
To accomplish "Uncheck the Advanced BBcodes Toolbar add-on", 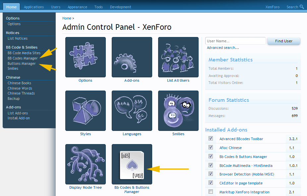I will coord(211,138).
